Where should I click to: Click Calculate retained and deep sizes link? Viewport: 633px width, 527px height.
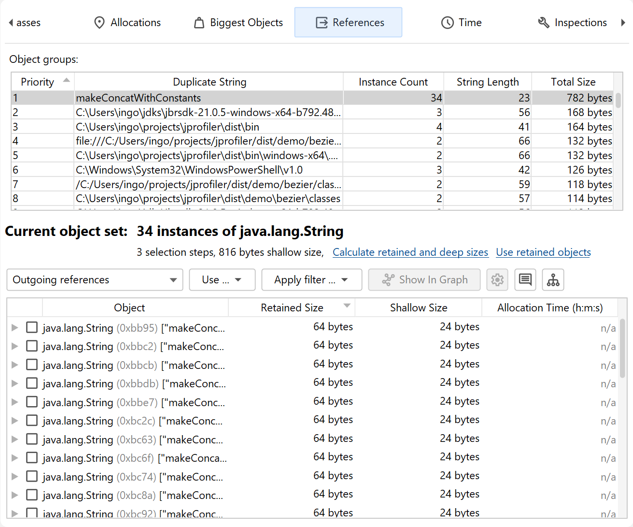click(410, 252)
